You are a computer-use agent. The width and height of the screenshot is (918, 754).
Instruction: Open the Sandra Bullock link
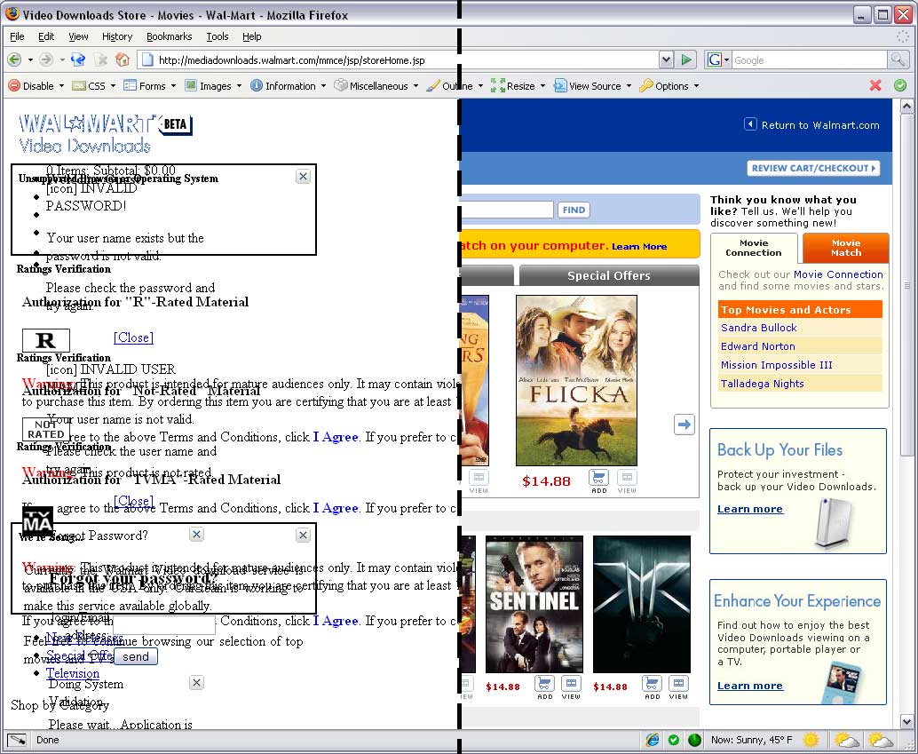click(x=759, y=328)
